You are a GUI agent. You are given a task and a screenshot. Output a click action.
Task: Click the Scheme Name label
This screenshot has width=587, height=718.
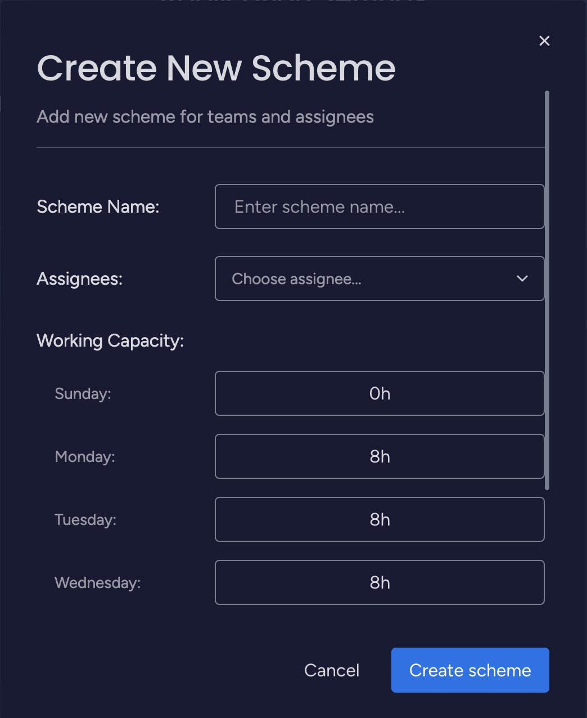tap(98, 207)
